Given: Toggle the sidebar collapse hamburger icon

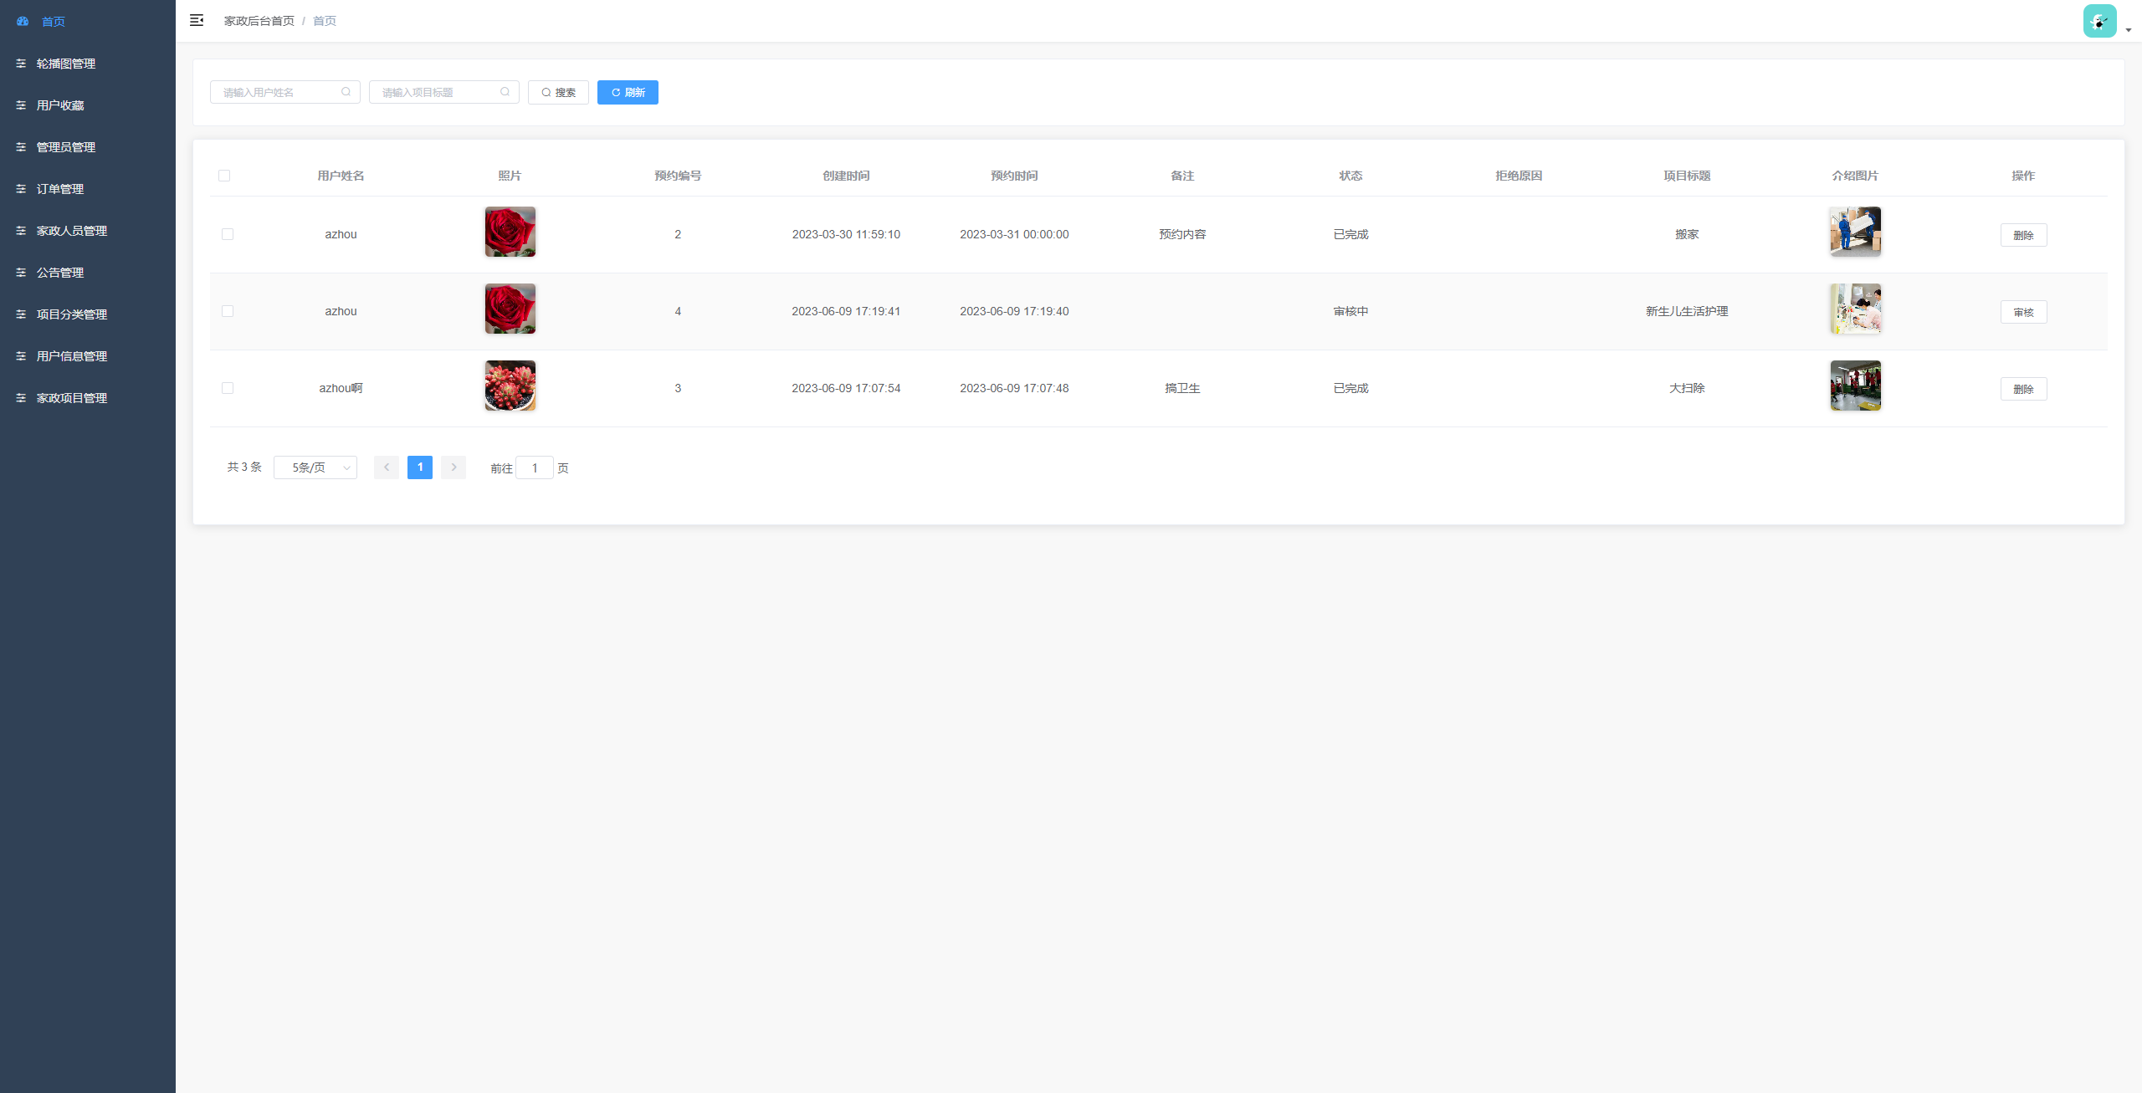Looking at the screenshot, I should click(x=197, y=20).
